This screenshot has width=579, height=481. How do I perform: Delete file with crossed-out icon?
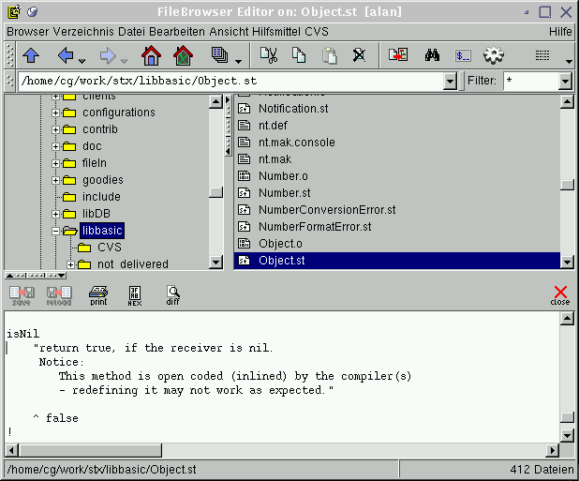click(359, 55)
